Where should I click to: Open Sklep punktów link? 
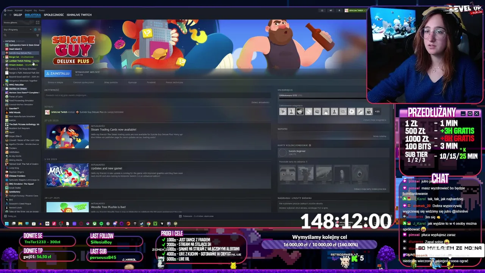[111, 82]
